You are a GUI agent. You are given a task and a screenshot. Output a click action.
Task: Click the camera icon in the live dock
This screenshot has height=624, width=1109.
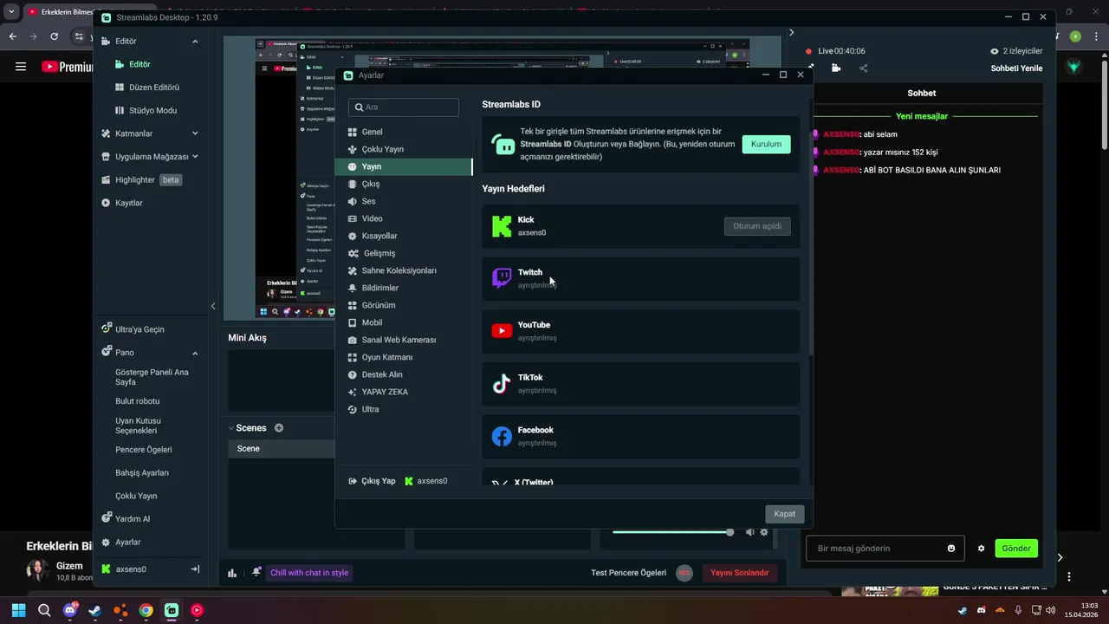(x=836, y=68)
